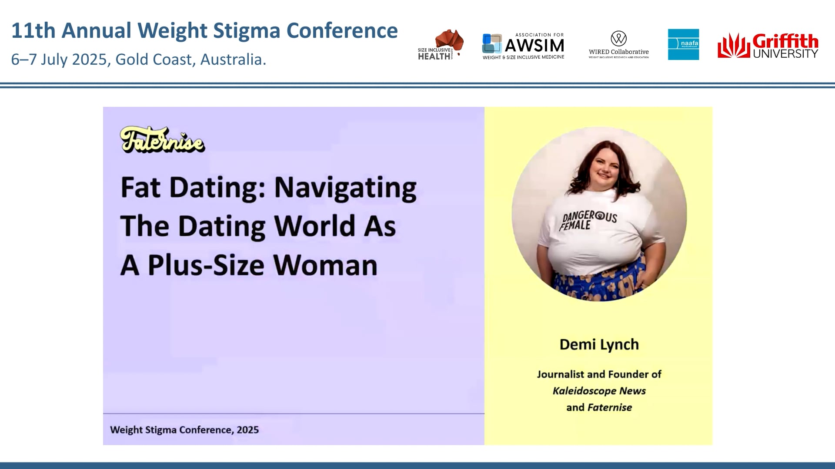Select the conference title heading text

[204, 30]
